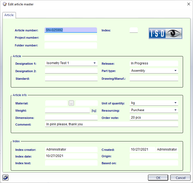Click the [kg] unit label
The width and height of the screenshot is (193, 183).
pyautogui.click(x=94, y=111)
